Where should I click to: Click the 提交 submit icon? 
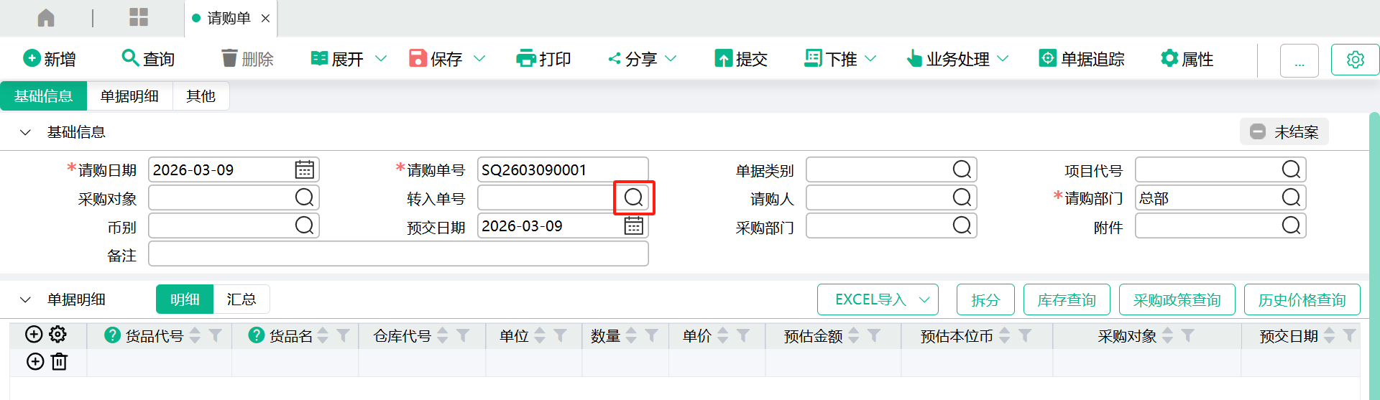point(723,58)
